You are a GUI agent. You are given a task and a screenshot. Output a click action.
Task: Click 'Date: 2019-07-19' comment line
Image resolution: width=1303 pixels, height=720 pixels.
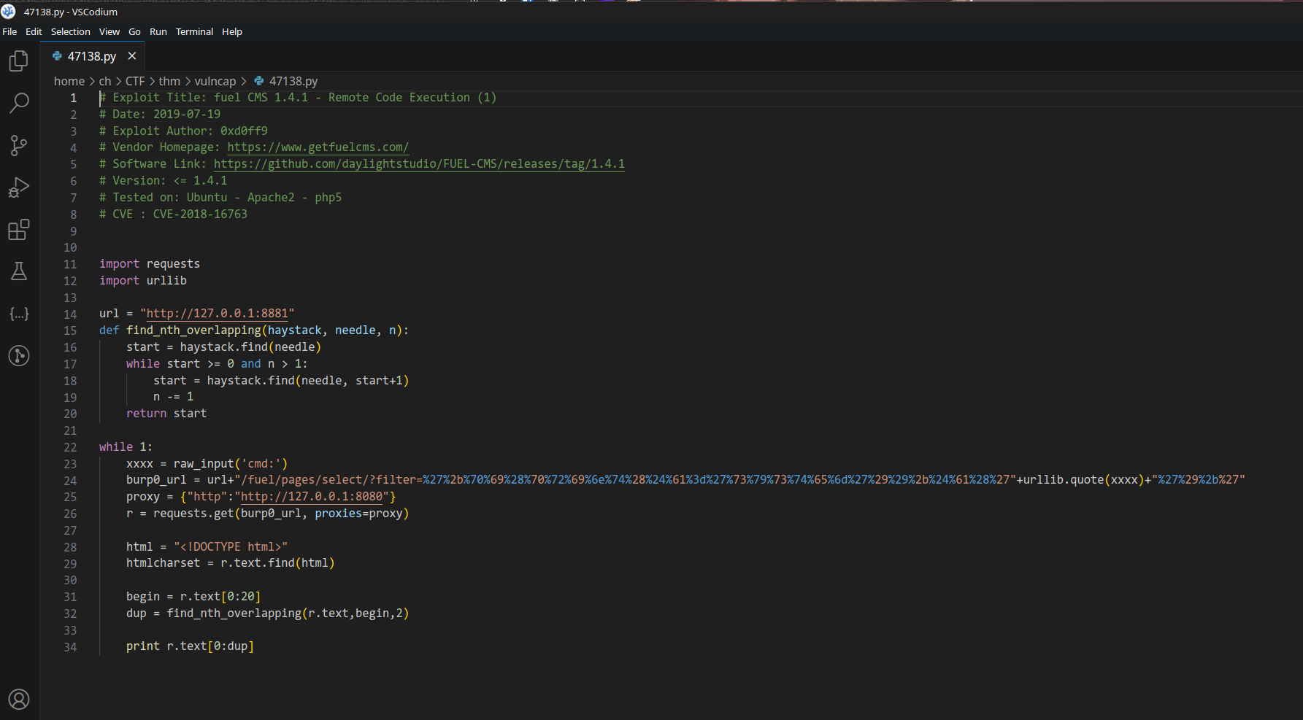160,115
